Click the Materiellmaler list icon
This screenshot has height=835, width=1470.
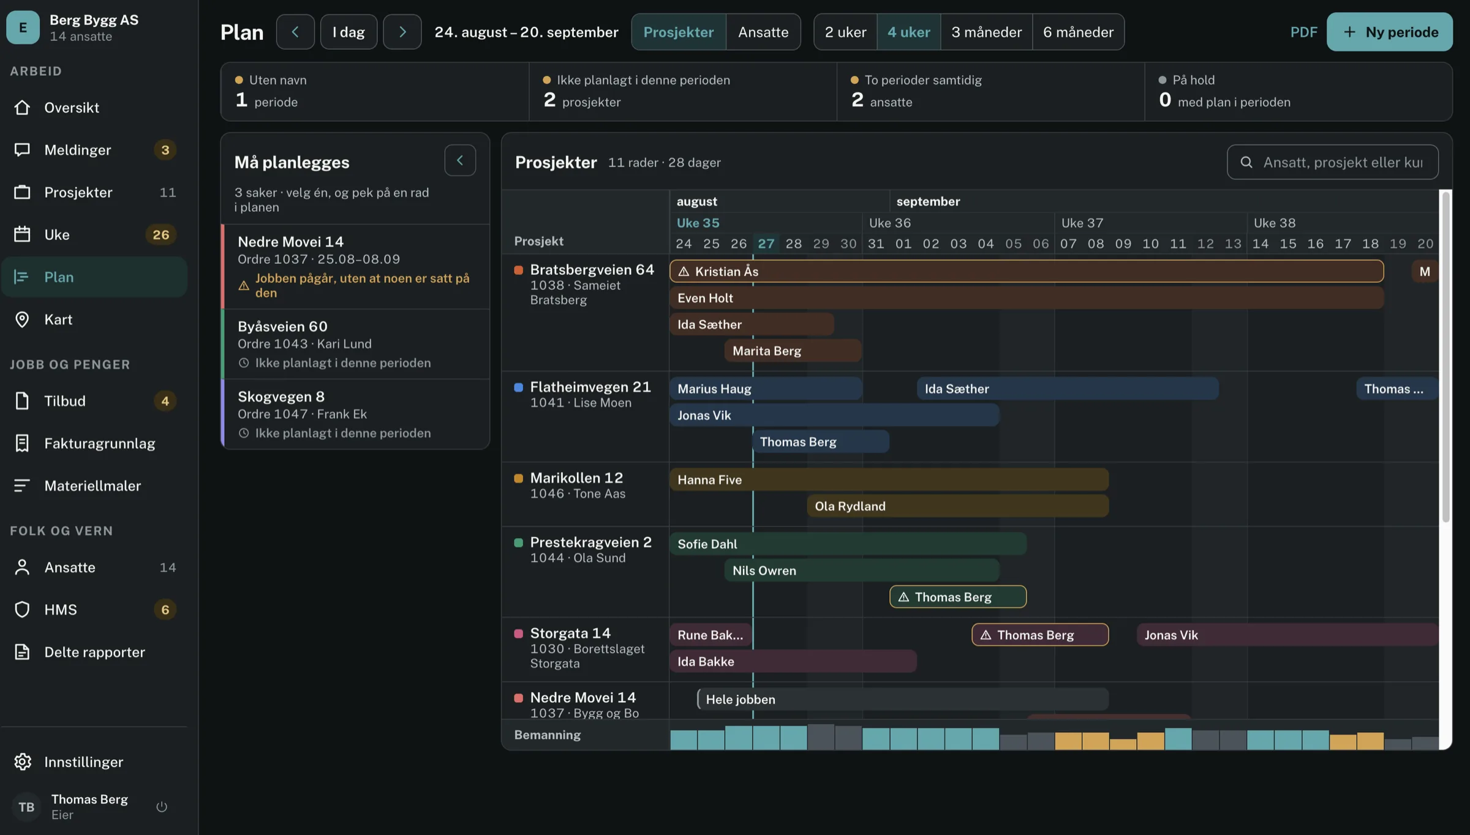point(22,485)
